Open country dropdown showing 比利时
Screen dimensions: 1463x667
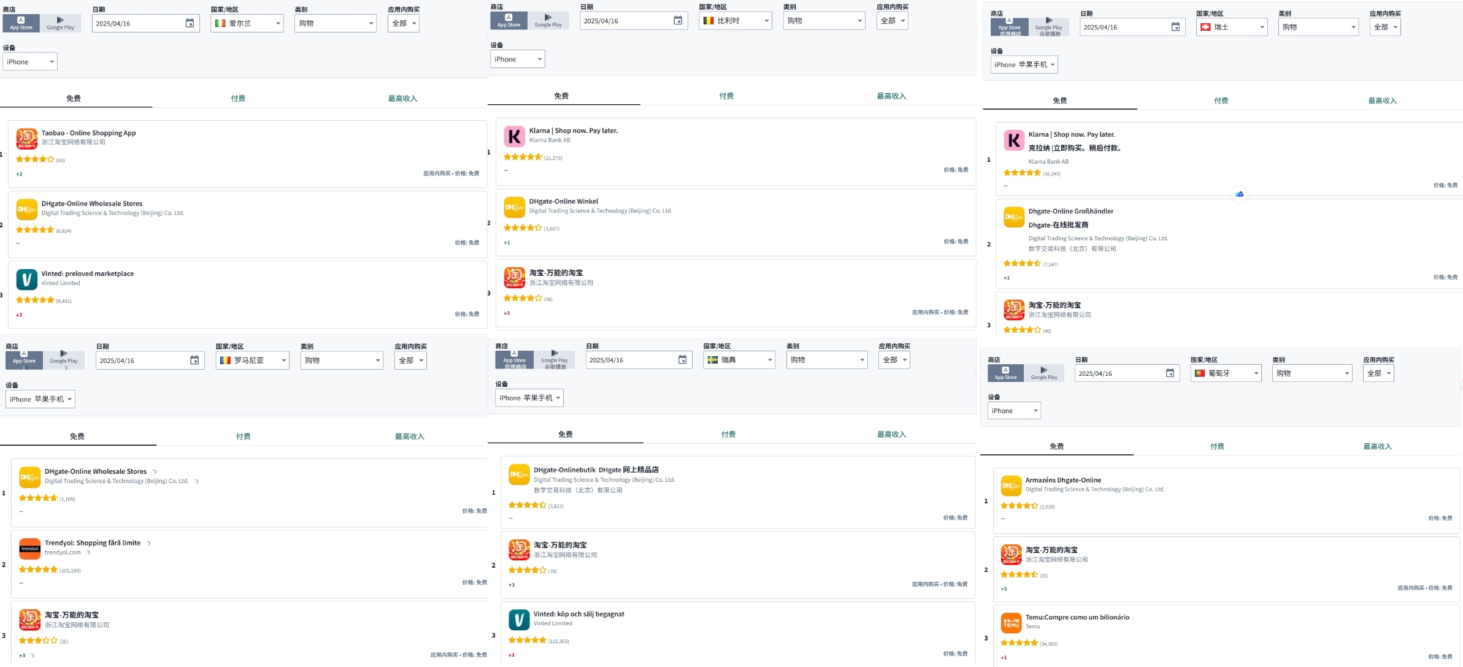(x=735, y=21)
